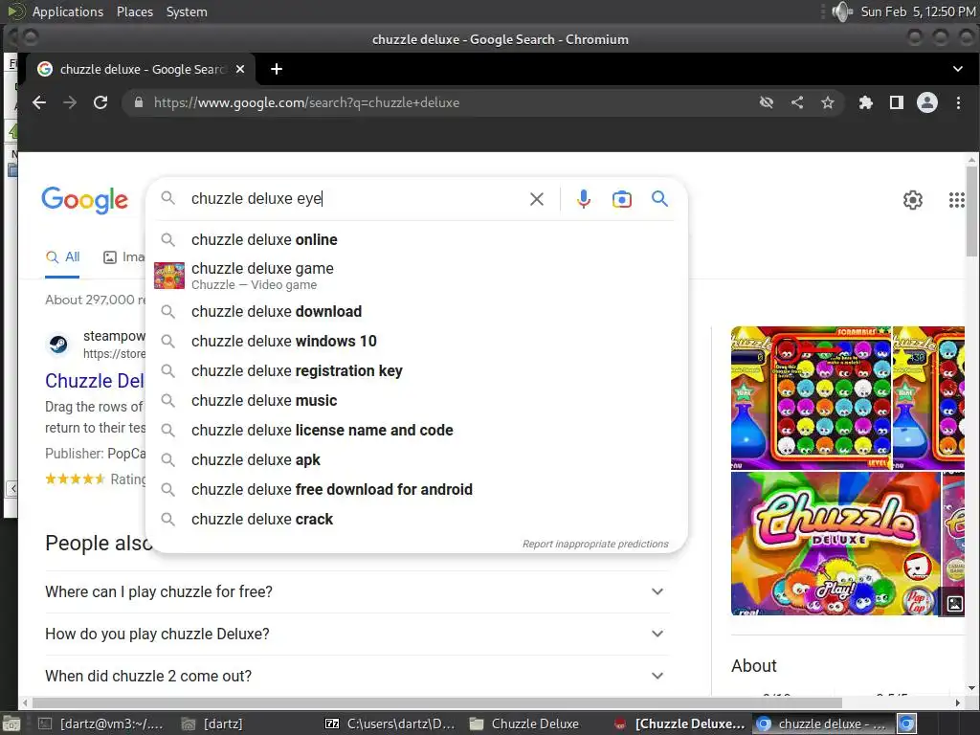Image resolution: width=980 pixels, height=735 pixels.
Task: Open Chromium three-dot menu
Action: [958, 102]
